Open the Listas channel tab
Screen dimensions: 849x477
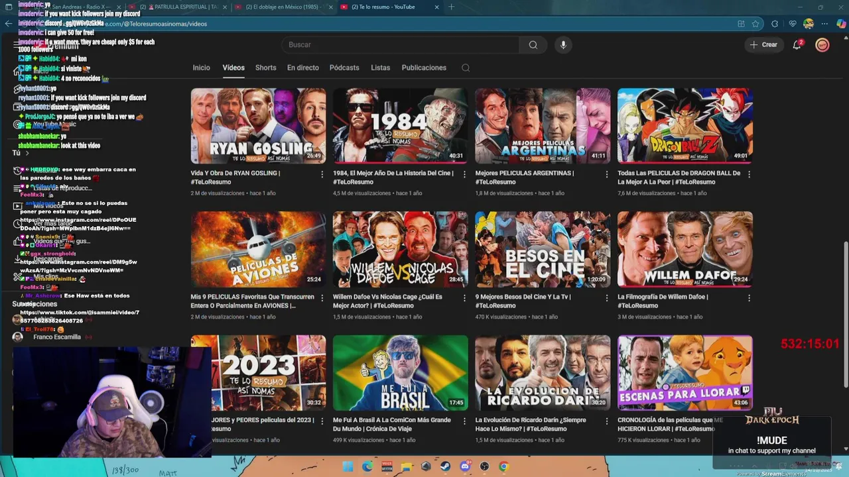tap(380, 68)
